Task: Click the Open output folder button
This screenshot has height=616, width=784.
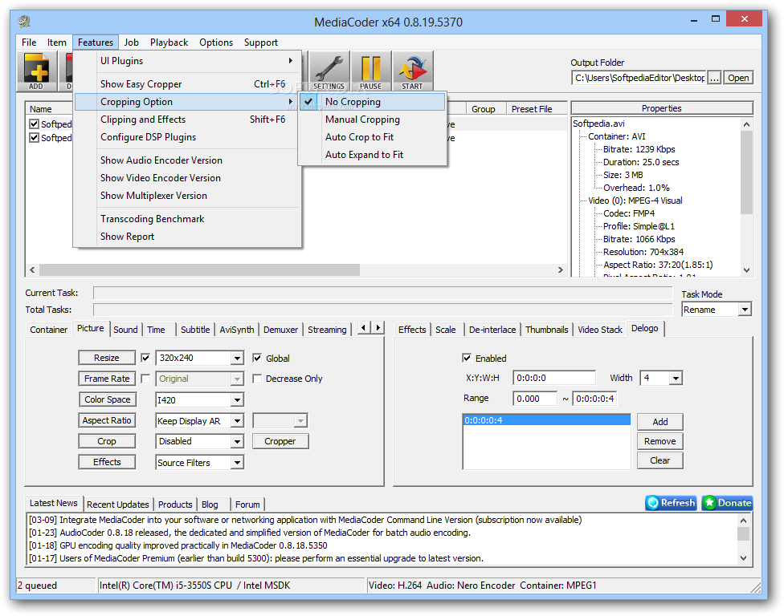Action: coord(738,78)
